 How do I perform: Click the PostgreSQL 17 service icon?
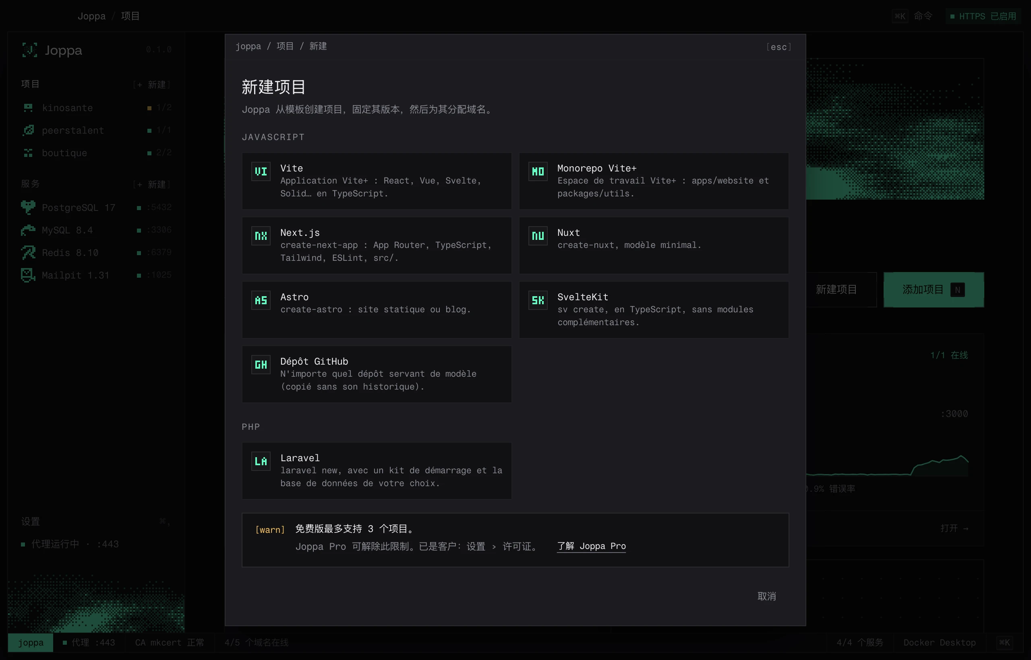28,207
